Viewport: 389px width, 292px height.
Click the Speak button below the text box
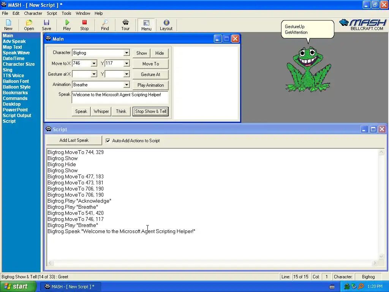tap(81, 111)
